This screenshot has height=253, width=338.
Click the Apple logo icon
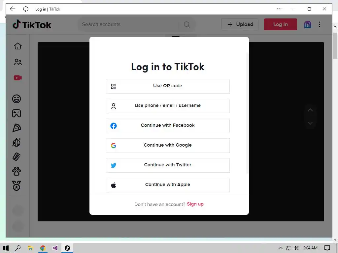point(114,185)
